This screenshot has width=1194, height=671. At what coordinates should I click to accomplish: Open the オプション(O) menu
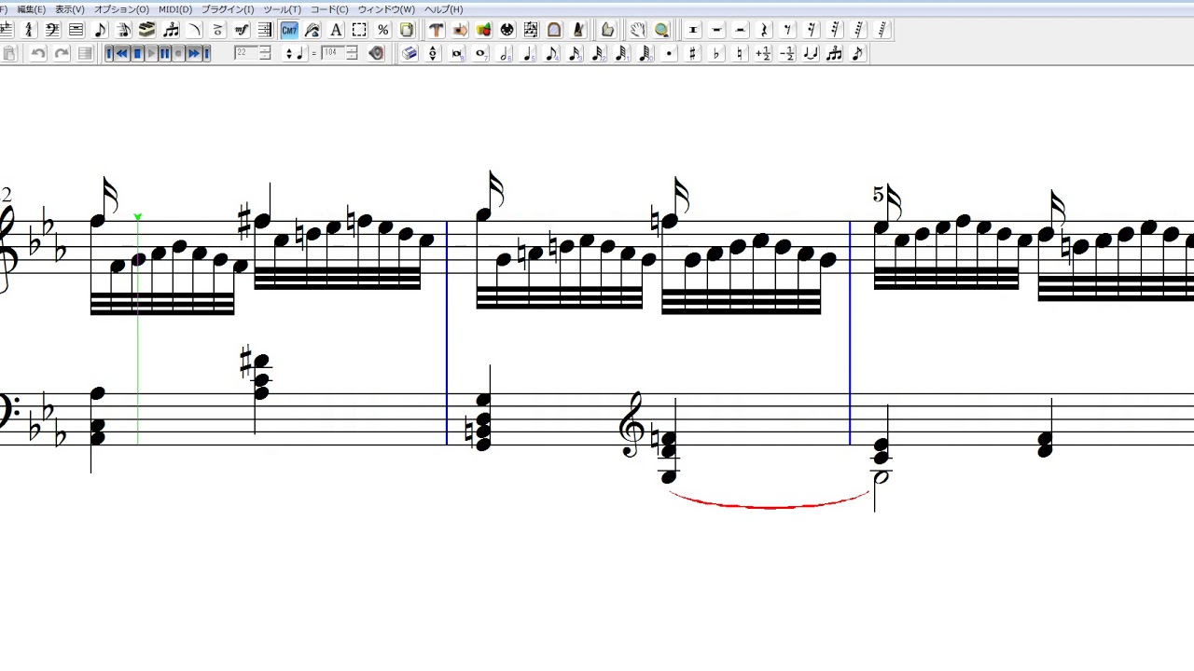click(x=121, y=9)
